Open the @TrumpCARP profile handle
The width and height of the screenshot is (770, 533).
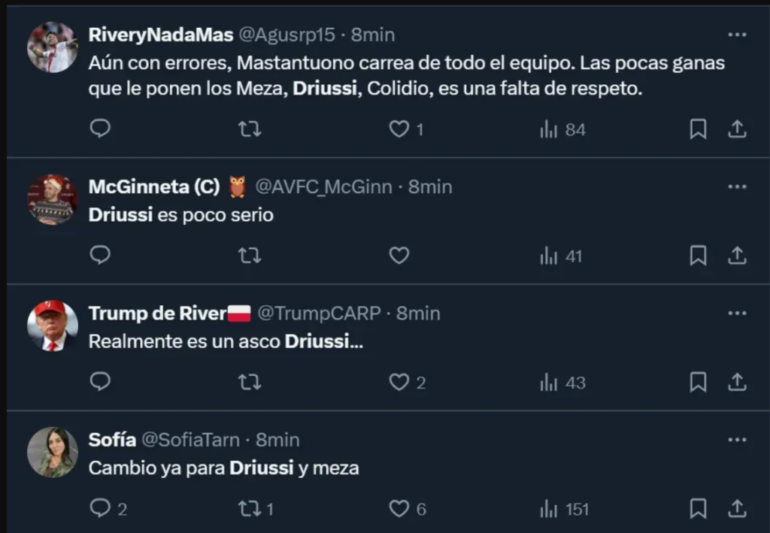(x=319, y=313)
